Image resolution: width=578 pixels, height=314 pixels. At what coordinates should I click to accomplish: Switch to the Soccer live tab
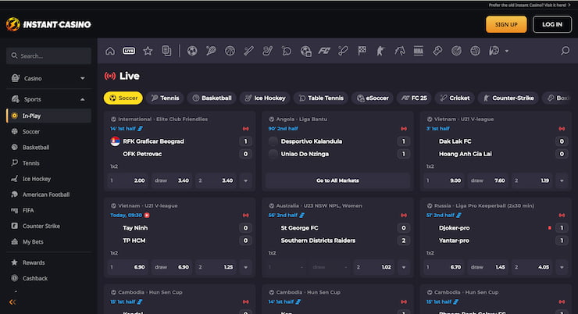tap(123, 98)
